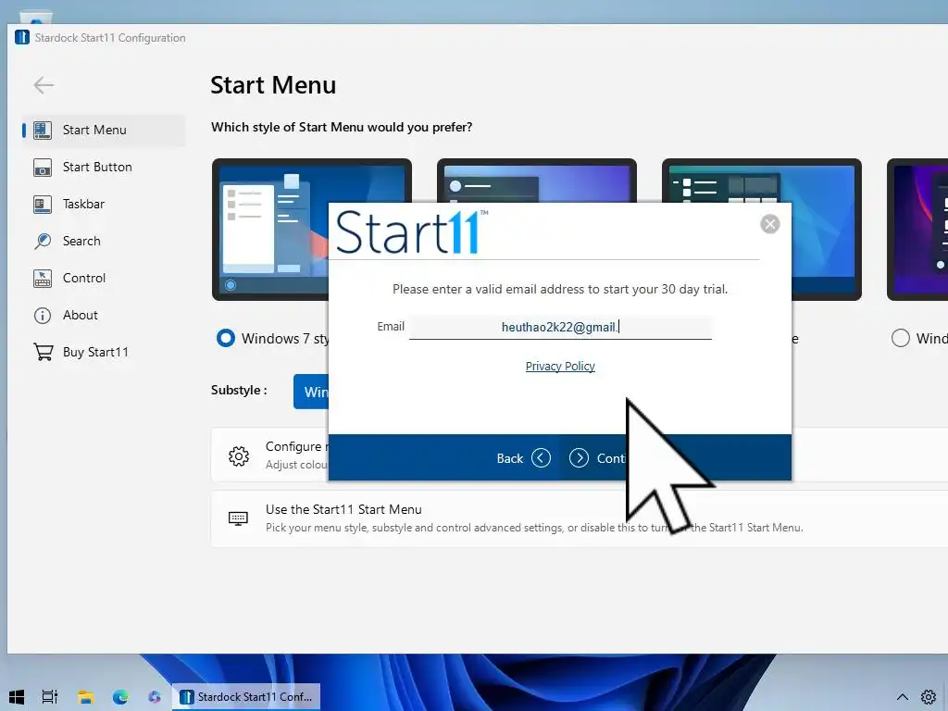
Task: Choose the third Start Menu style thumbnail
Action: coord(826,230)
